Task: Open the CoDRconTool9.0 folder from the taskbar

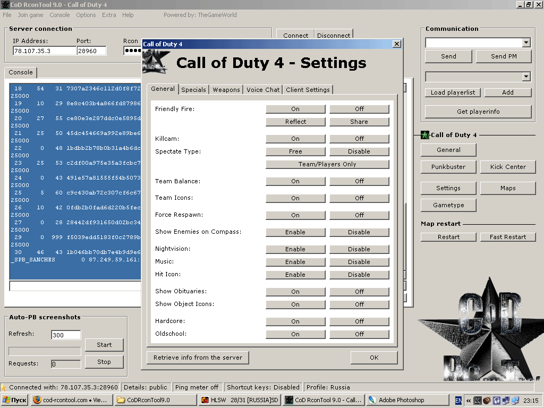Action: point(156,400)
